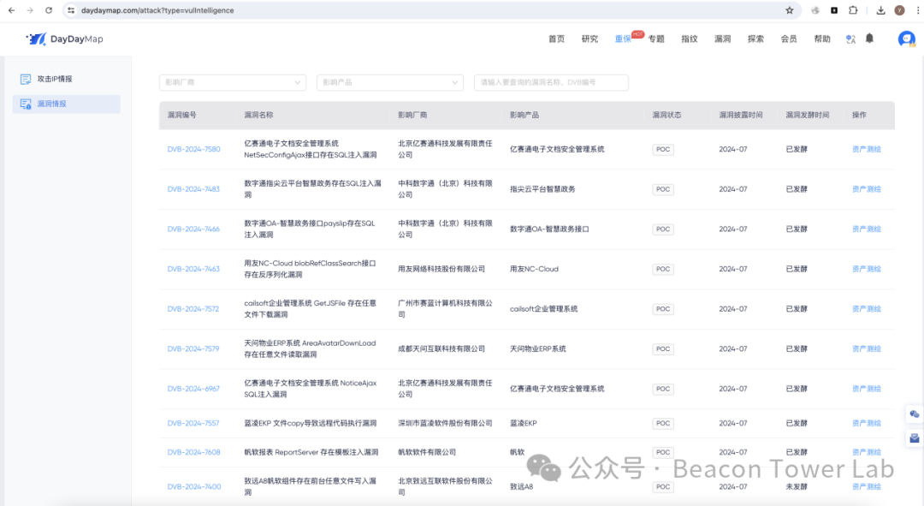This screenshot has height=506, width=924.
Task: Click 蓝凌EKP product cell
Action: [x=524, y=424]
